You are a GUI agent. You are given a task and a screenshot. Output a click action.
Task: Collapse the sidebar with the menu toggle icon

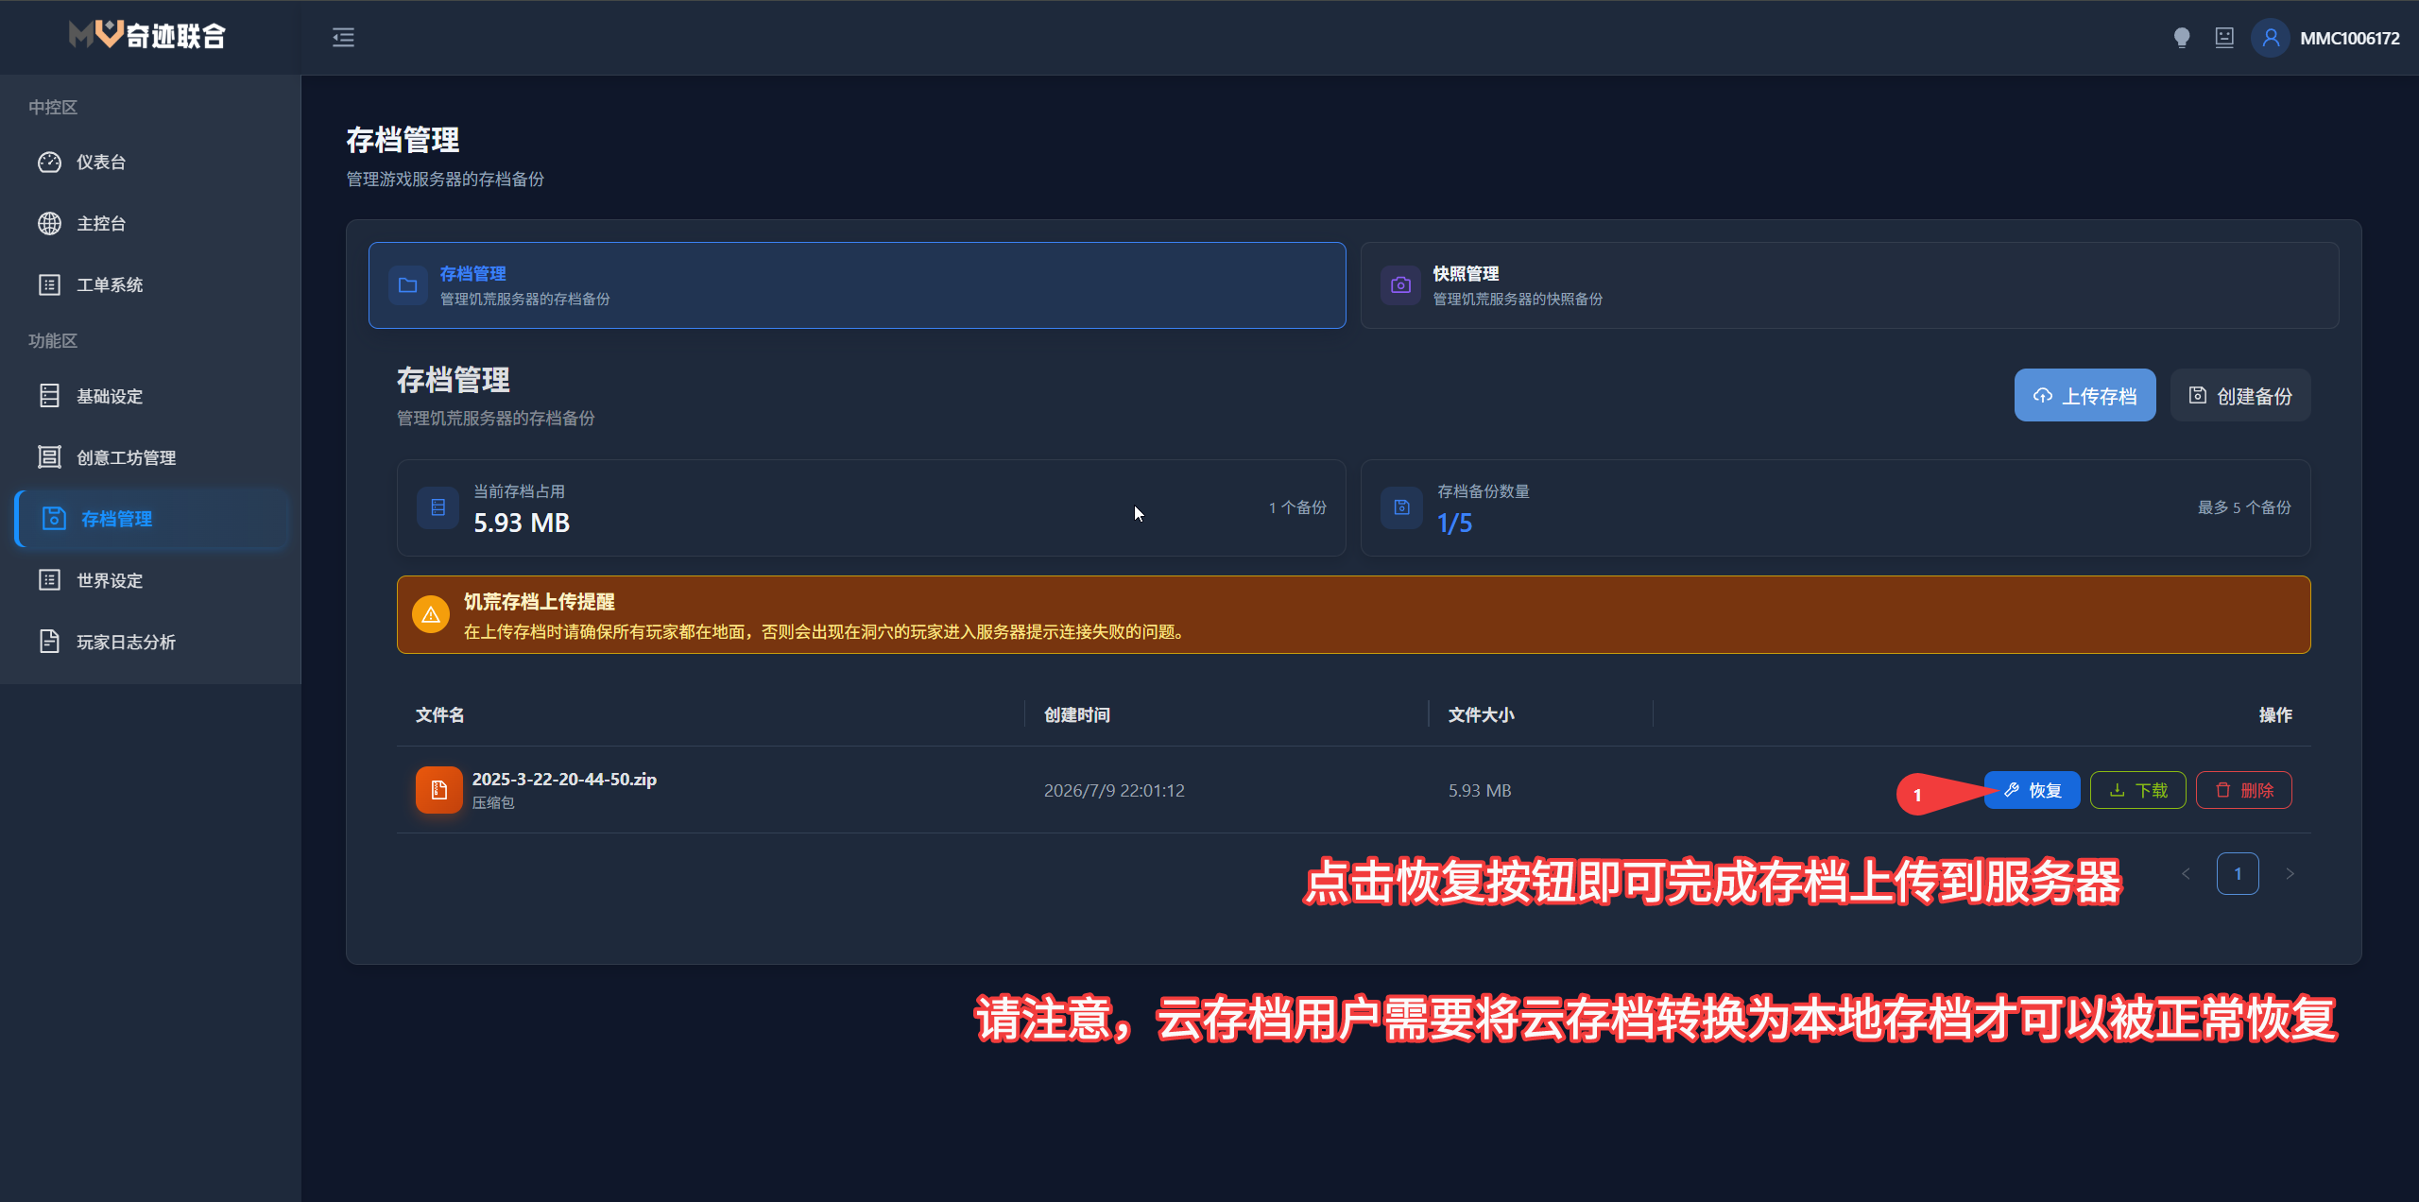(x=343, y=38)
